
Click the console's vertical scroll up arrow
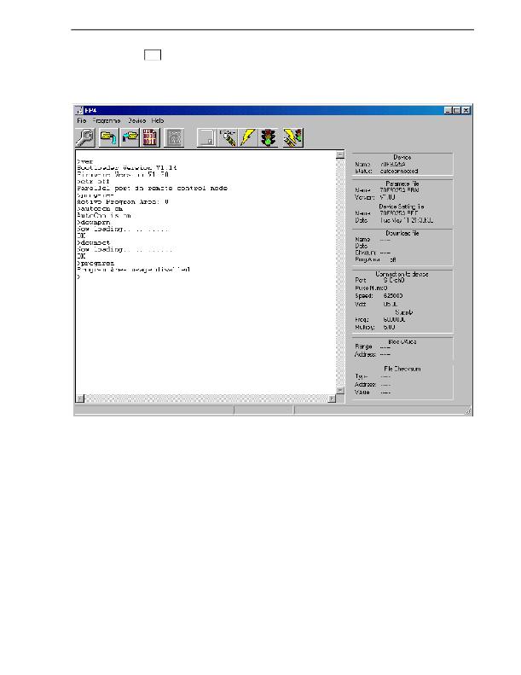click(340, 154)
